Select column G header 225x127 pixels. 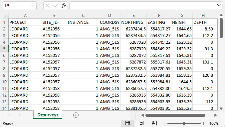point(182,16)
